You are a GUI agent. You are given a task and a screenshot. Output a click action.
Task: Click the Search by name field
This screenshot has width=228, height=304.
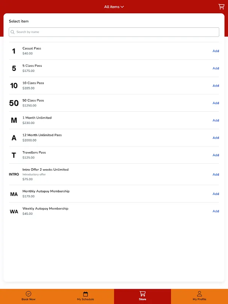pos(114,32)
